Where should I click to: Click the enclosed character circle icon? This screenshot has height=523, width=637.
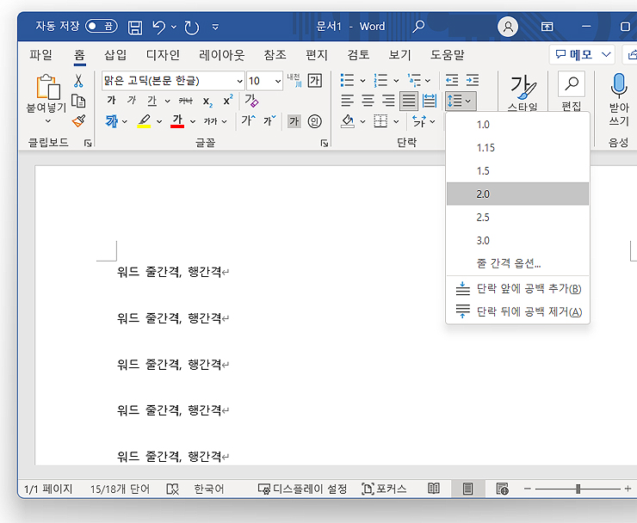pos(315,121)
